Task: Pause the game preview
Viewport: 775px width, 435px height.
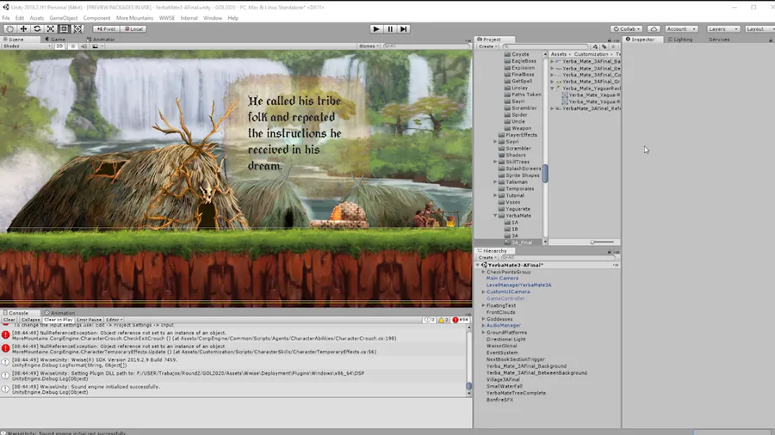Action: pos(390,29)
